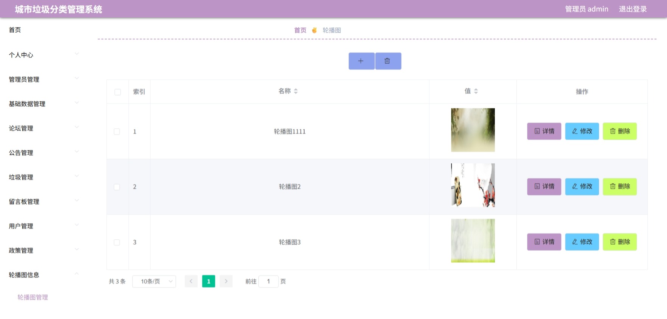Open thumbnail image of 轮播图2

473,185
